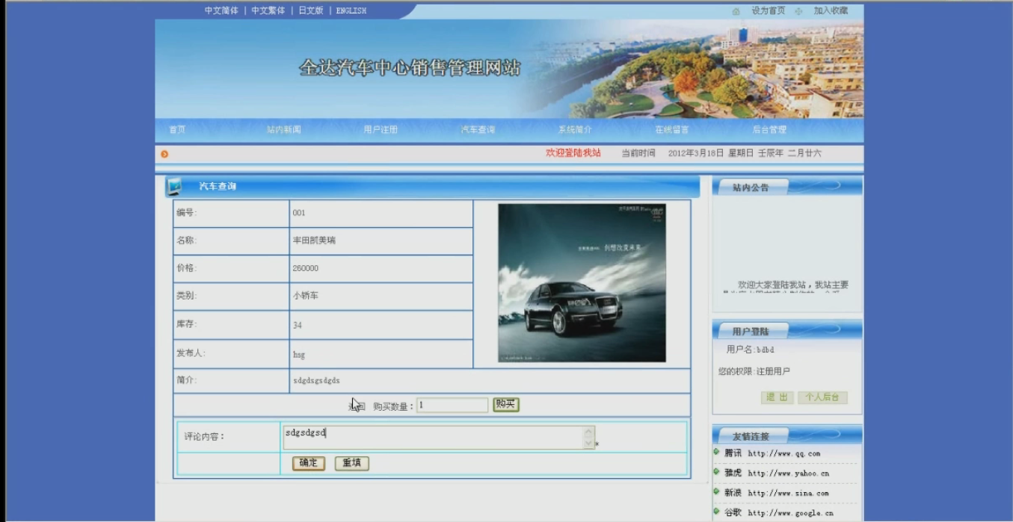Open the 首页 navigation item
This screenshot has width=1013, height=522.
[x=177, y=130]
